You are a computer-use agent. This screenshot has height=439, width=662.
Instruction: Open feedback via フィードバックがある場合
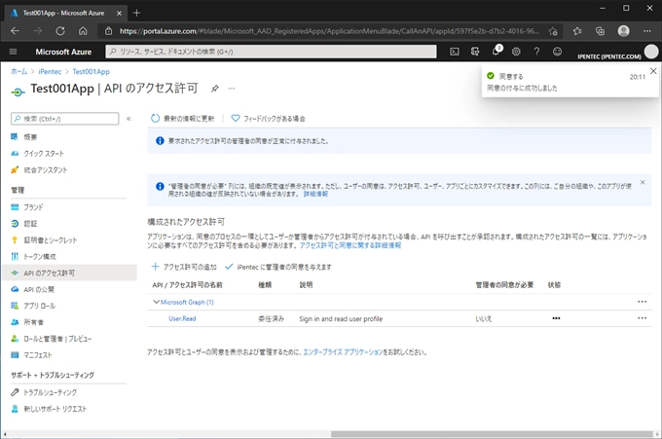[x=268, y=119]
